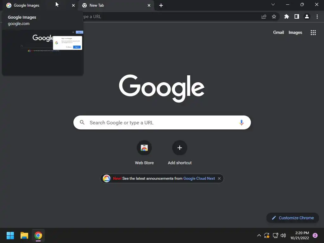The height and width of the screenshot is (243, 324).
Task: Close the Google Images tab
Action: coord(73,5)
